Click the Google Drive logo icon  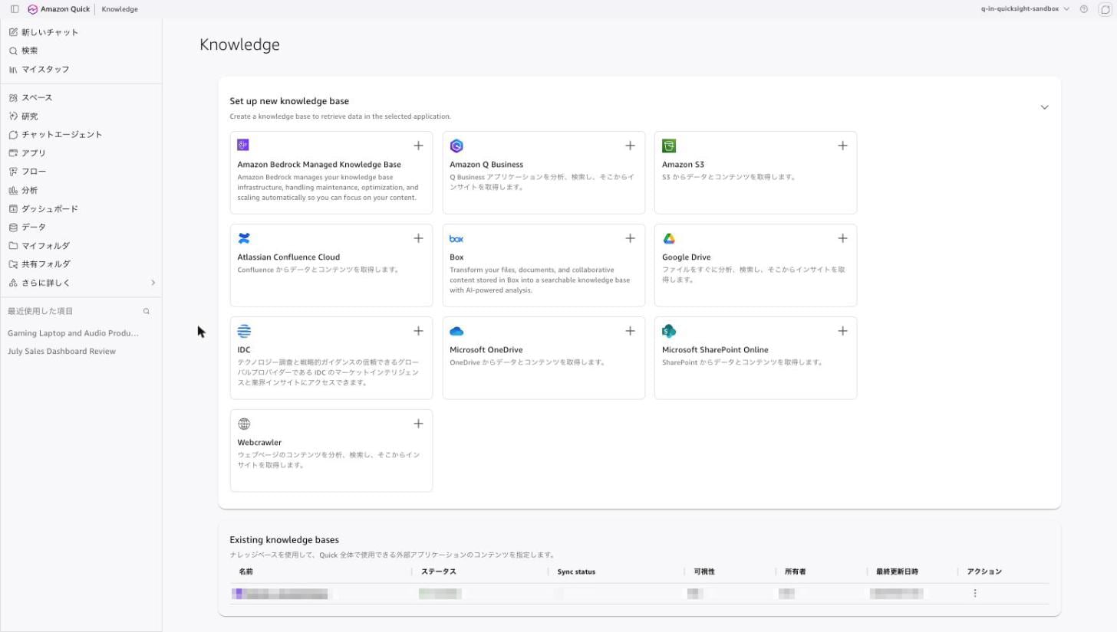669,238
